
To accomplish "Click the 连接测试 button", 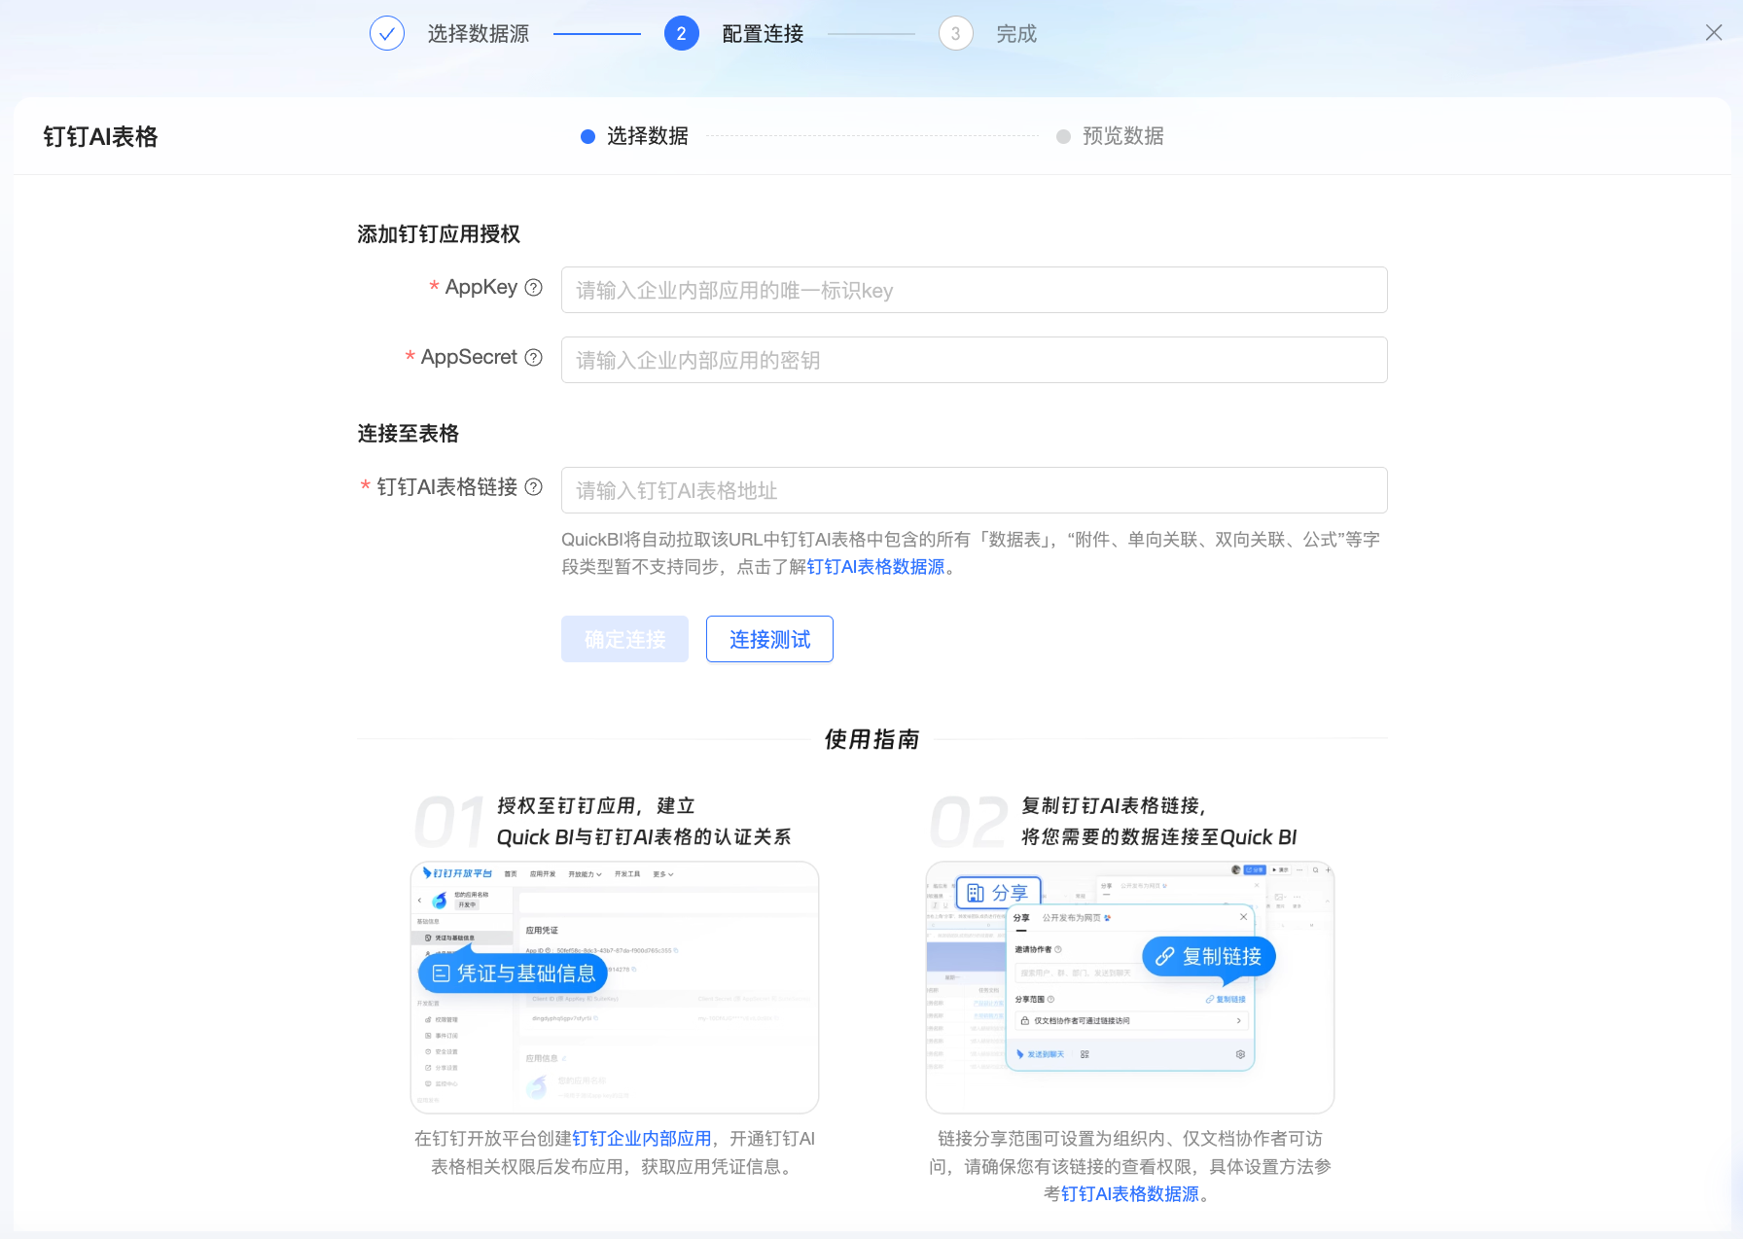I will point(769,639).
